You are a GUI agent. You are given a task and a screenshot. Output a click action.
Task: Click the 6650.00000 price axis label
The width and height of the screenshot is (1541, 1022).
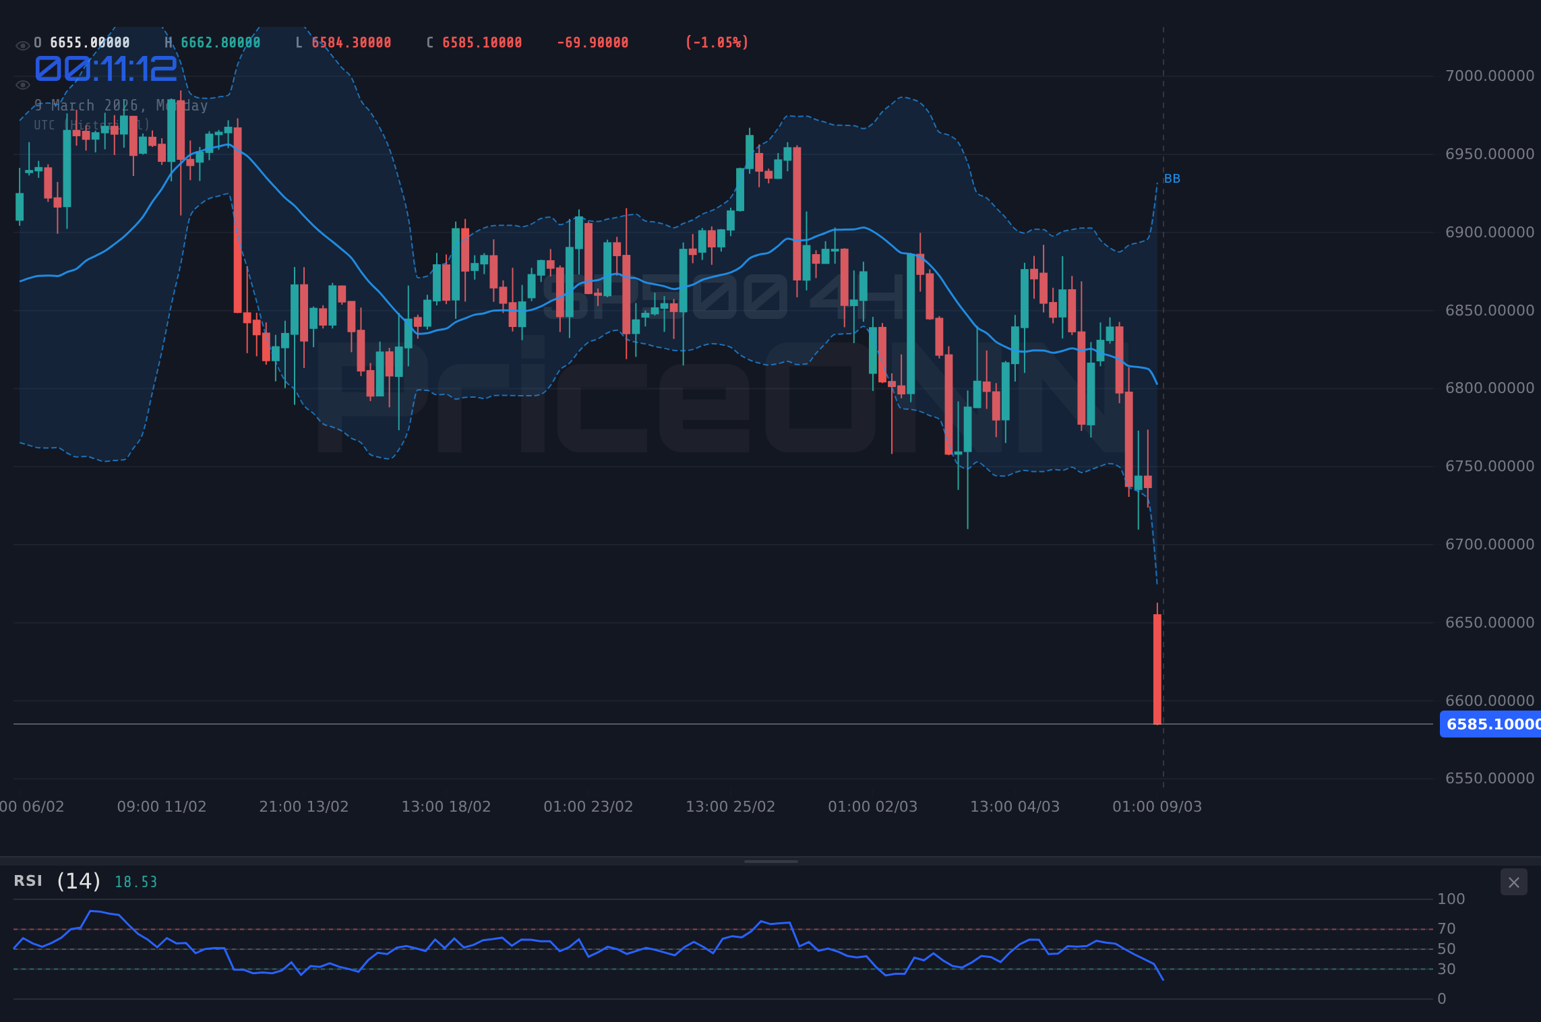1490,622
